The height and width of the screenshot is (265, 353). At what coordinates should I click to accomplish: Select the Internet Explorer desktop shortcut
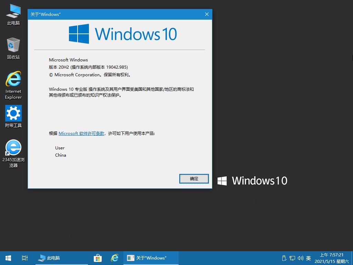(13, 85)
